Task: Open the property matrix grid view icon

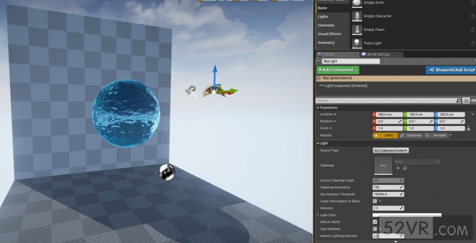Action: point(466,101)
